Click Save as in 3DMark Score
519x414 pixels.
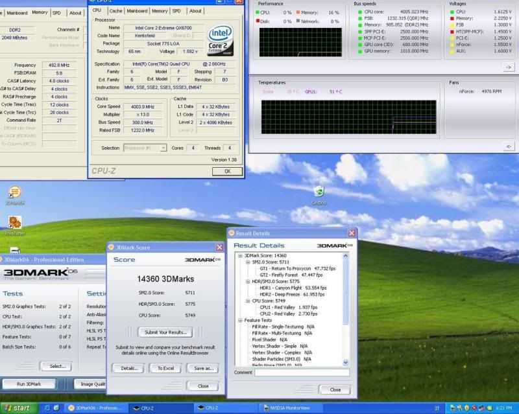(x=203, y=368)
